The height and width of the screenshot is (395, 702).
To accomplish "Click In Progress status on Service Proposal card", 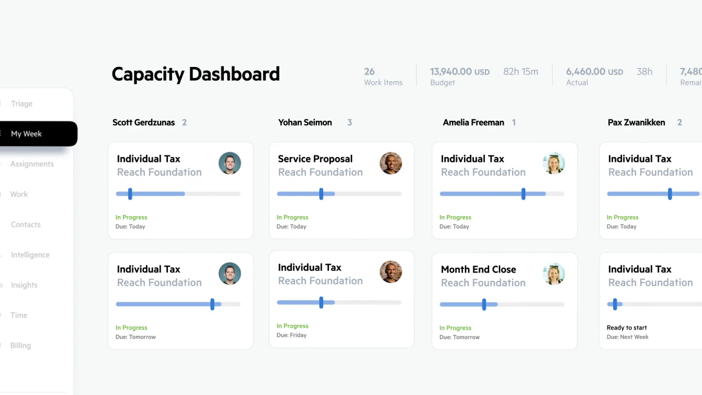I will click(x=292, y=217).
